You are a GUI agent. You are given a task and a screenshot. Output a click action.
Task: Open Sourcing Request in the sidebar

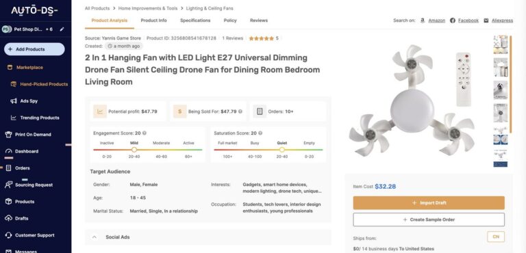[x=34, y=185]
